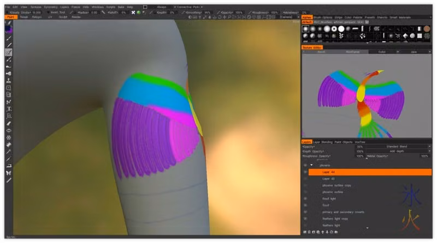Click the Smoothing 91% slider
This screenshot has width=437, height=243.
[x=197, y=13]
